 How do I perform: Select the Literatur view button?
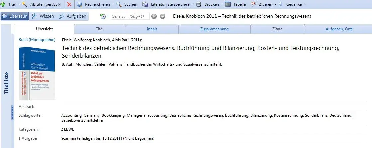pos(15,16)
